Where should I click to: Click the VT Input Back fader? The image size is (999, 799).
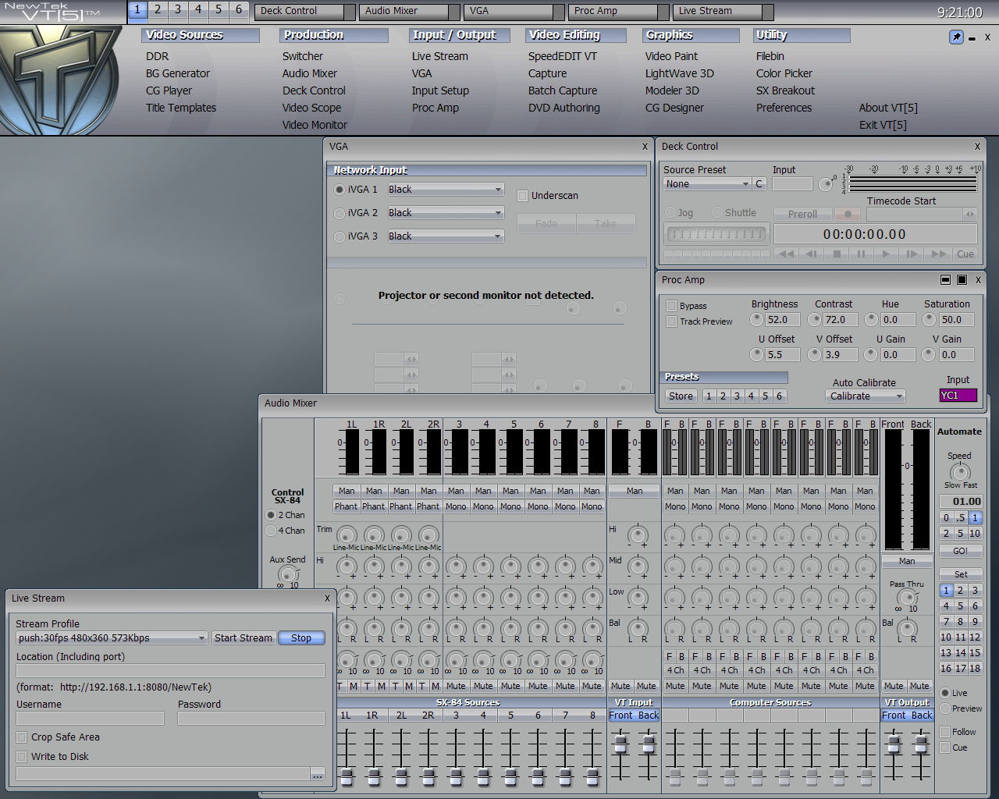649,744
